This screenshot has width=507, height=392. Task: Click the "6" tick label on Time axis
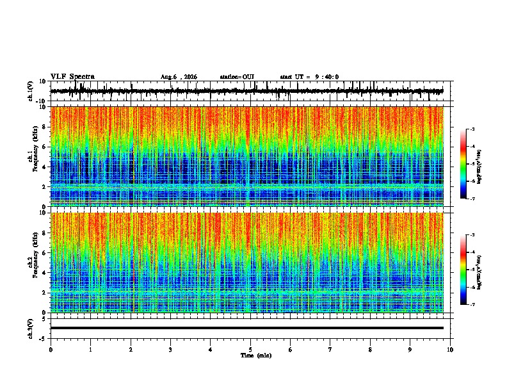(291, 350)
